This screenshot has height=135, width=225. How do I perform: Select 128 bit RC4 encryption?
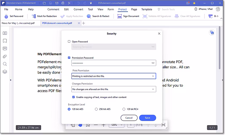[124, 109]
